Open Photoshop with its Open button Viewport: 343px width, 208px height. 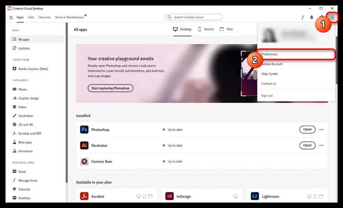pyautogui.click(x=307, y=130)
